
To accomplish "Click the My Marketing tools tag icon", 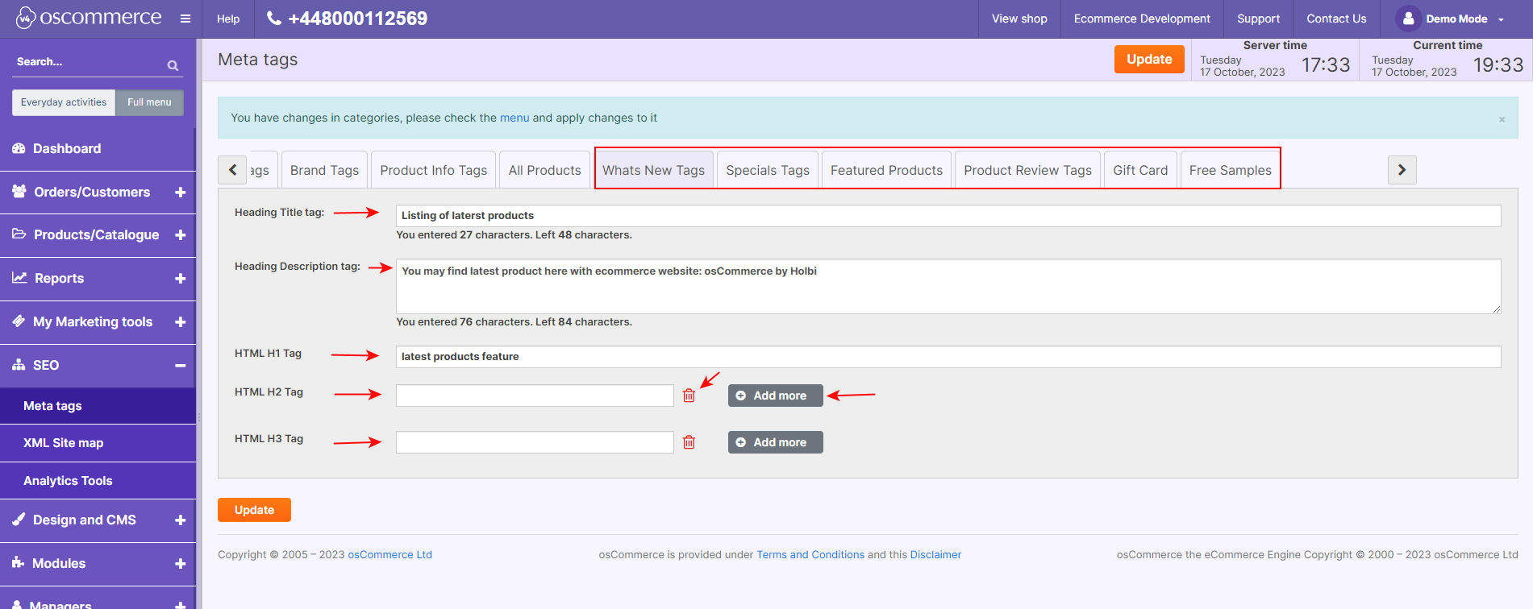I will (x=19, y=321).
